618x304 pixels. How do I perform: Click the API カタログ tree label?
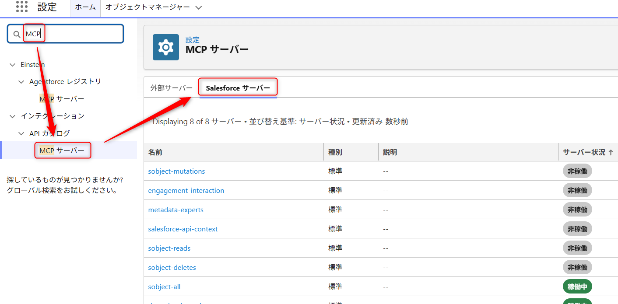point(49,133)
